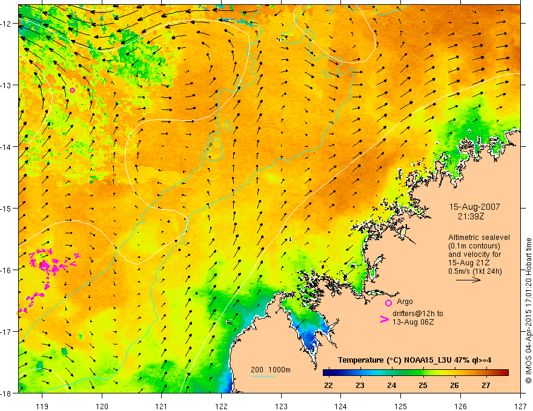Click colorbar tick label '26'
The height and width of the screenshot is (411, 533).
[454, 385]
